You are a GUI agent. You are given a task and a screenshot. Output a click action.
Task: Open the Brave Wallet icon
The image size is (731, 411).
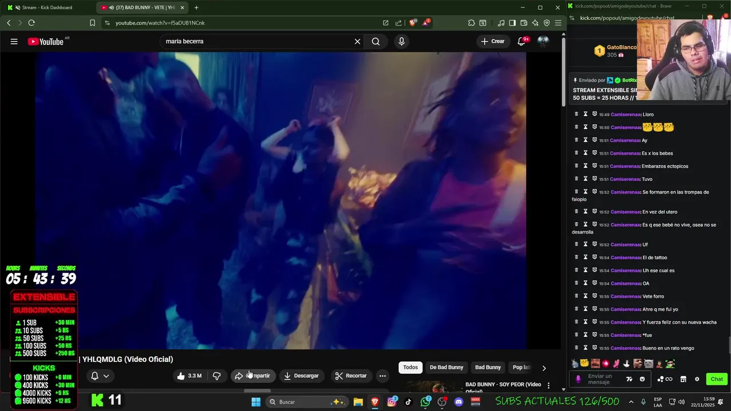(x=524, y=23)
